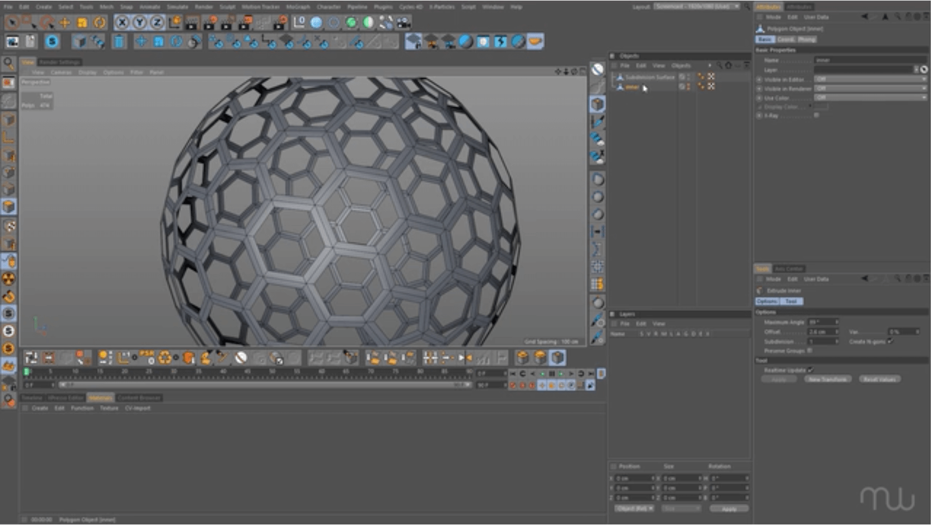Image resolution: width=933 pixels, height=525 pixels.
Task: Toggle the Create N-gons checkbox
Action: (890, 341)
